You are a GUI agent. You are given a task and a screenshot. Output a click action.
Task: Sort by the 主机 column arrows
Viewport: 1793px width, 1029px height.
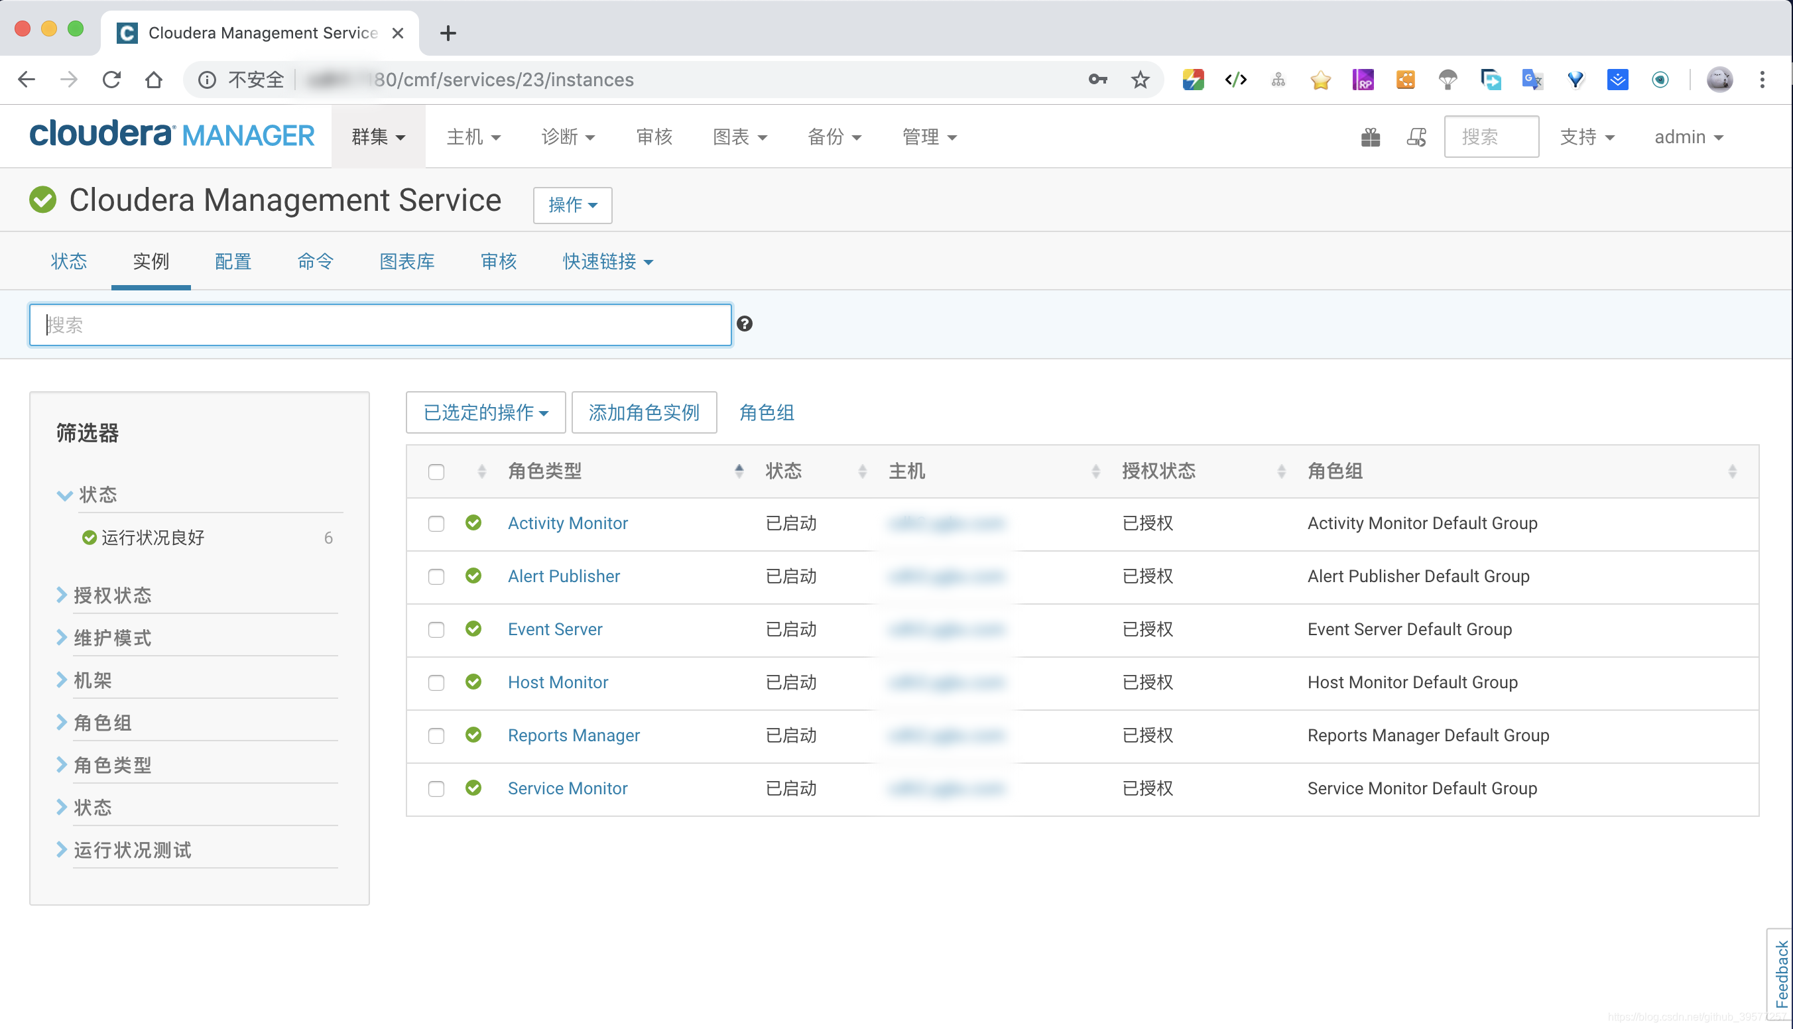1095,471
